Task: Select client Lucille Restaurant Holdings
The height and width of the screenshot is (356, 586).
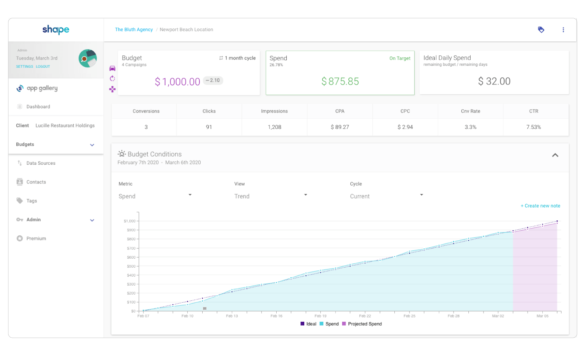Action: tap(65, 125)
